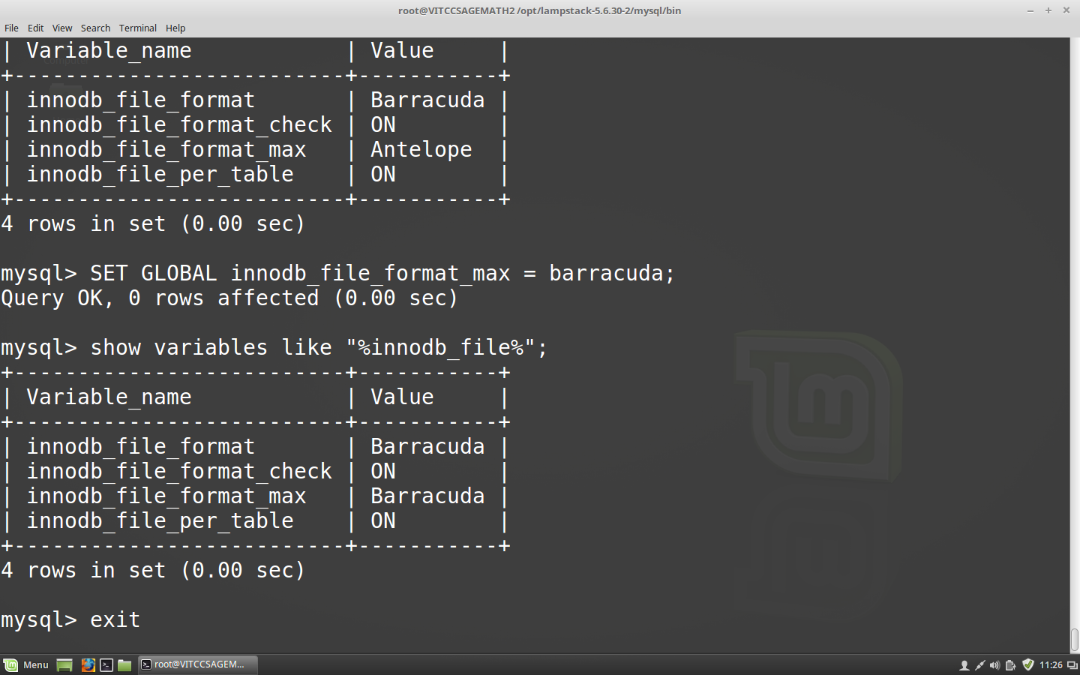Open a new terminal from the panel launcher

pyautogui.click(x=106, y=664)
